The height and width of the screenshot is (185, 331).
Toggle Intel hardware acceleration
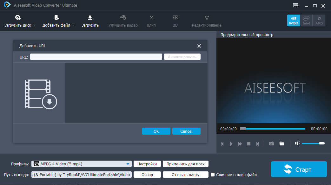click(306, 21)
